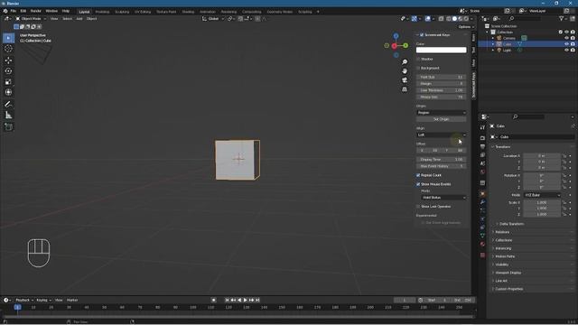
Task: Jump to the timeline end frame
Action: (257, 300)
